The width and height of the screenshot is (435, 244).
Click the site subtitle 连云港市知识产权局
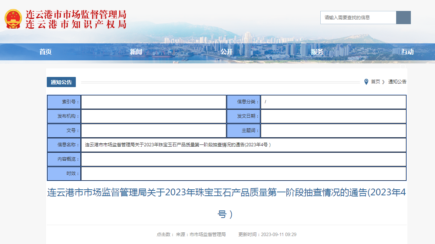(x=76, y=25)
